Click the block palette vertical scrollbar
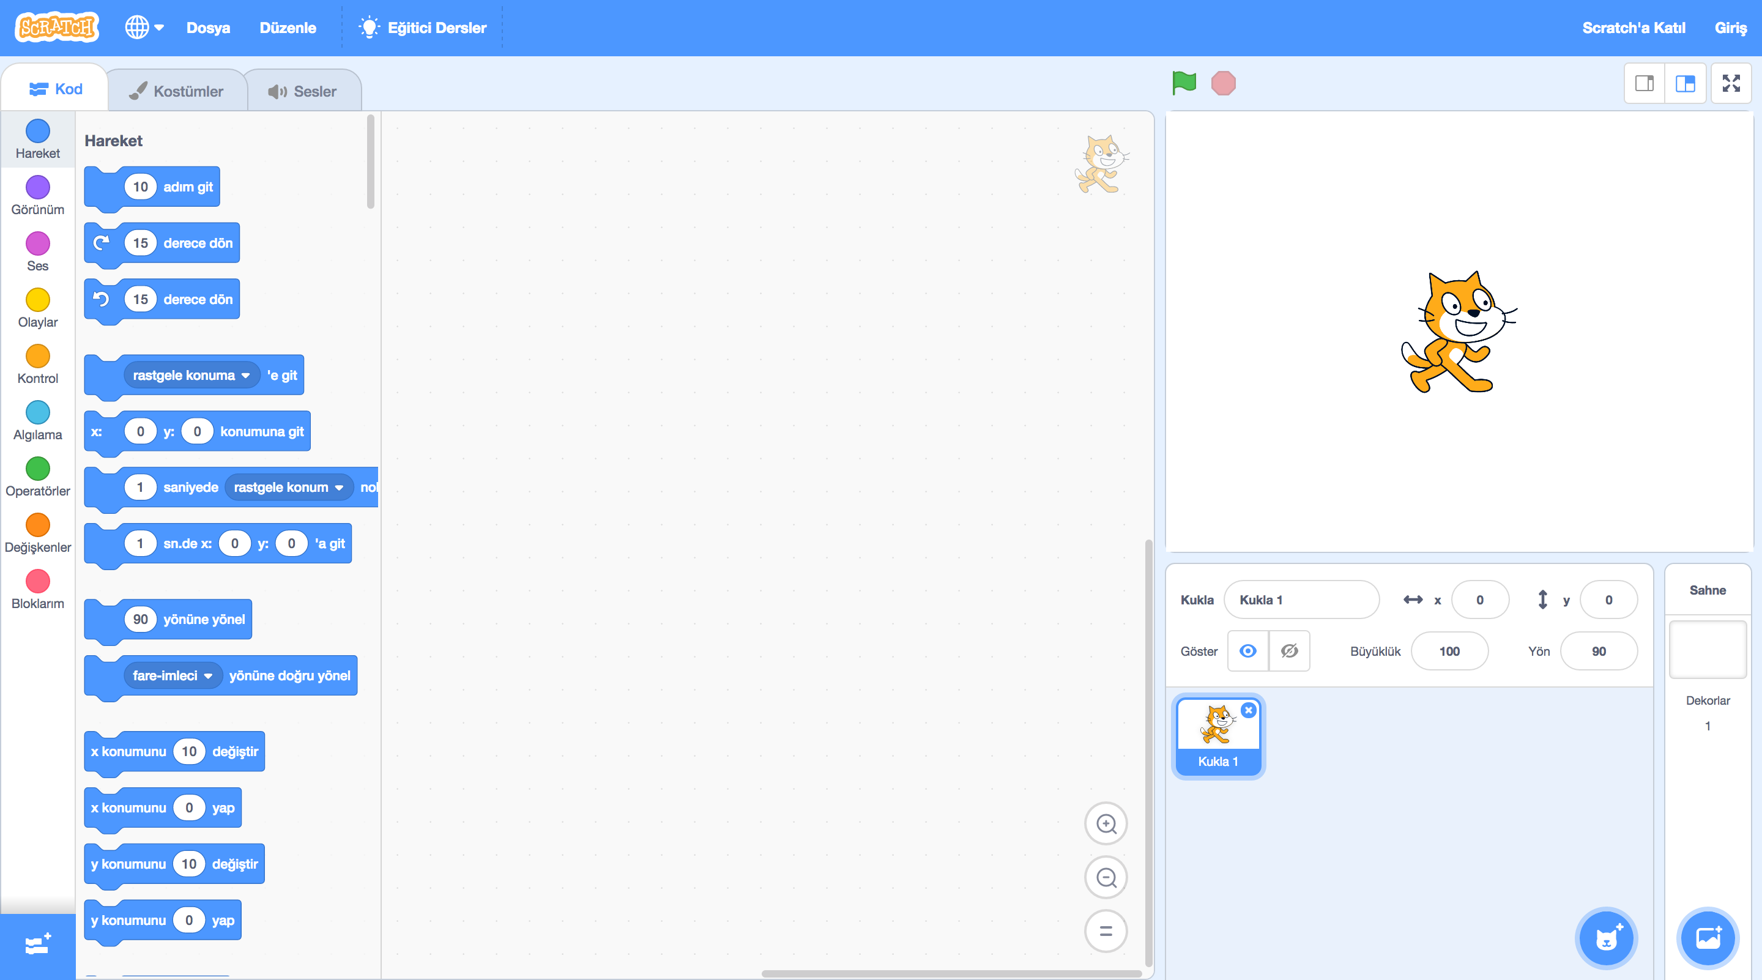This screenshot has width=1762, height=980. [371, 161]
